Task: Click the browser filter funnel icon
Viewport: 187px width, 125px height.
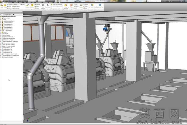Action: [1, 14]
